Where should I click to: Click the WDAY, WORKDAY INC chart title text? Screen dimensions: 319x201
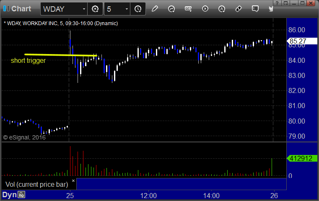click(x=61, y=23)
